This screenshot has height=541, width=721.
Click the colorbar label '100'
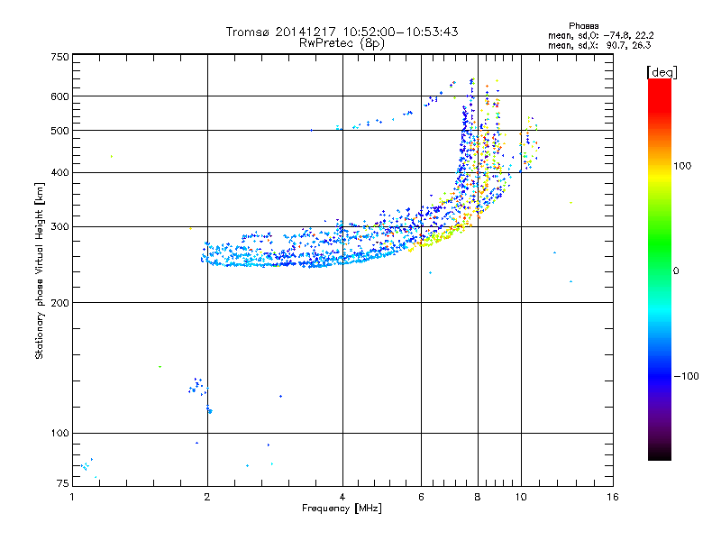click(682, 166)
